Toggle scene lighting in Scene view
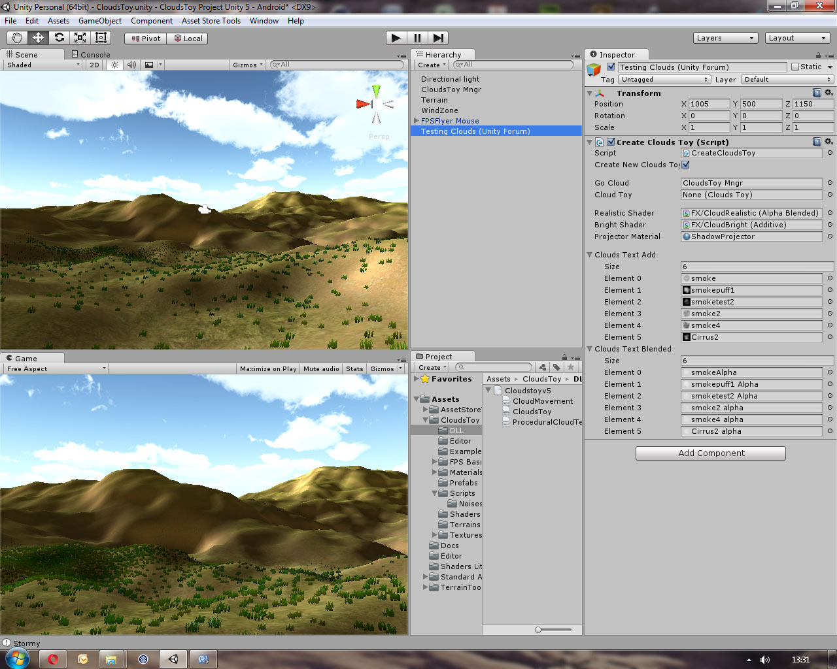 (115, 64)
